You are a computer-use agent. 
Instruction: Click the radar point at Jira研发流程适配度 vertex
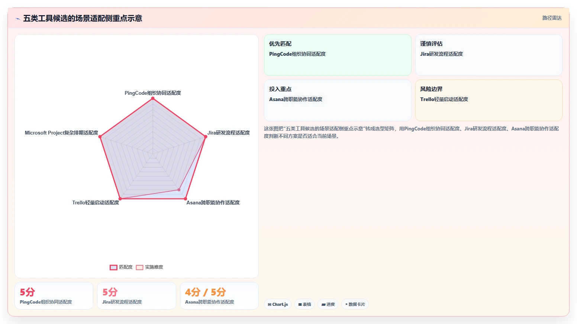pos(206,137)
